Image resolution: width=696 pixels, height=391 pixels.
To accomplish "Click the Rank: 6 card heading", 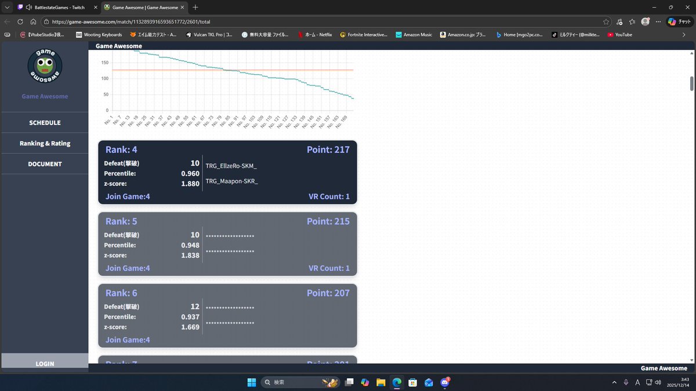I will click(121, 293).
